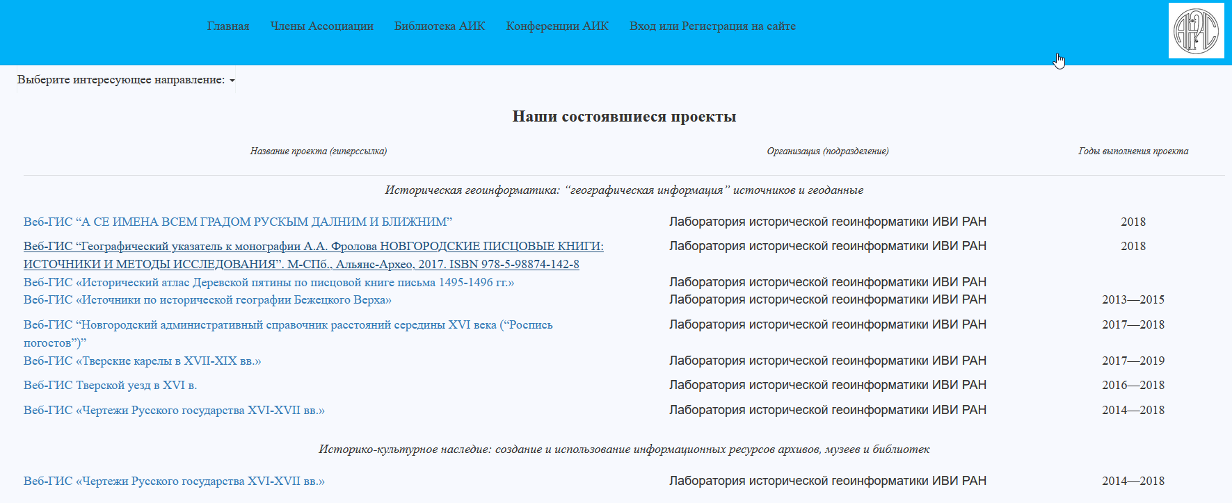The width and height of the screenshot is (1232, 503).
Task: Open Тверские карелы в XVII-XIX вв. link
Action: 143,361
